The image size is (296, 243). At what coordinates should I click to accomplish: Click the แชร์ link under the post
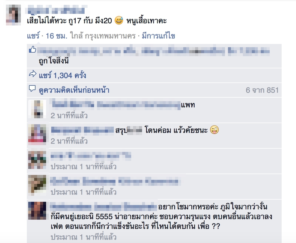coord(33,36)
